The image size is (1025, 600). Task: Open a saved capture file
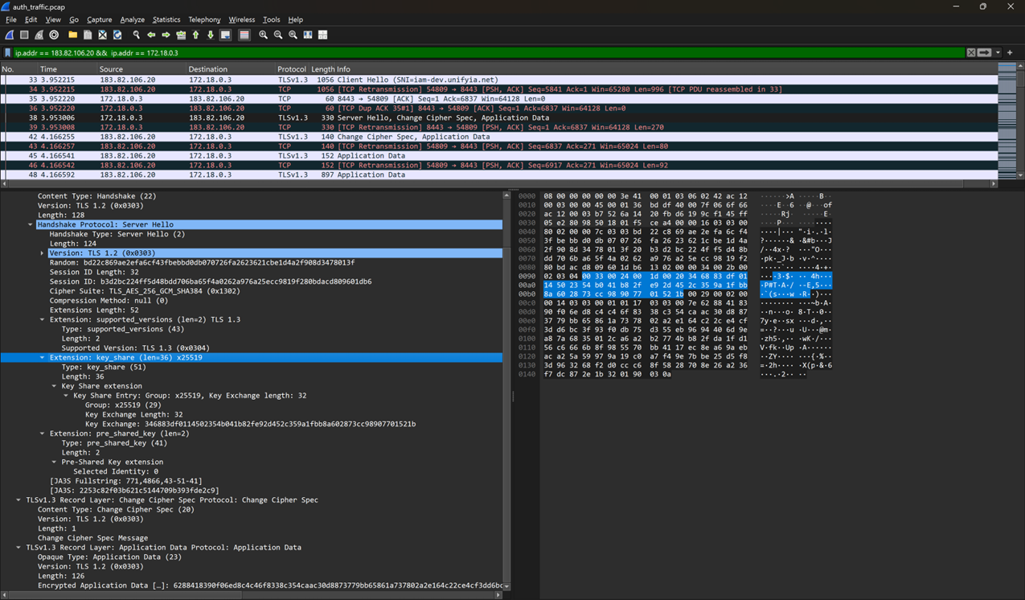coord(72,35)
